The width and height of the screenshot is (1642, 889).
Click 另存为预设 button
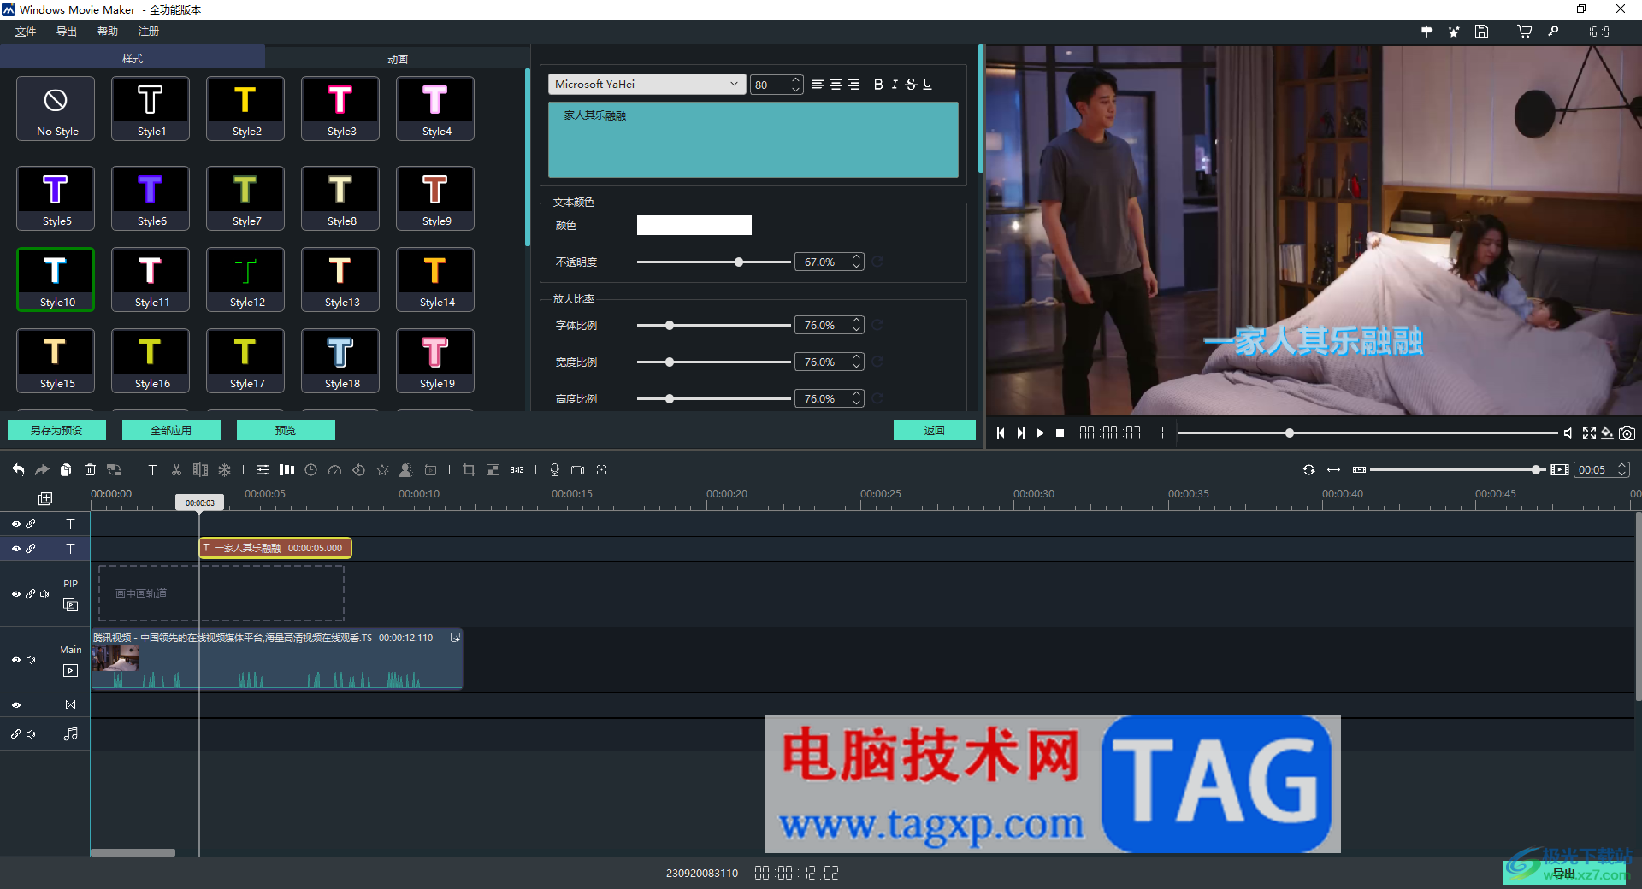(x=56, y=430)
